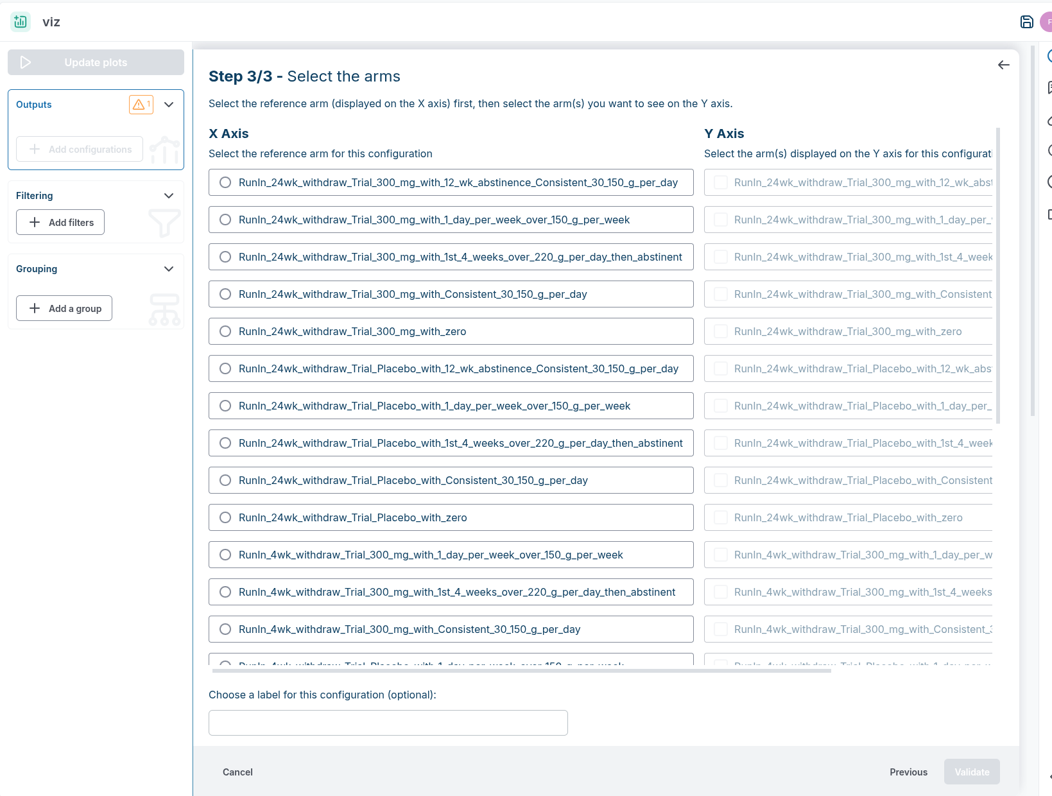Click the user avatar in top right
The width and height of the screenshot is (1052, 796).
click(1046, 22)
